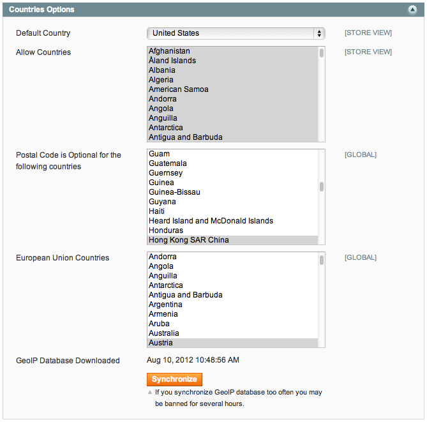This screenshot has height=422, width=427.
Task: Click European Union Countries list scrollbar
Action: 322,260
